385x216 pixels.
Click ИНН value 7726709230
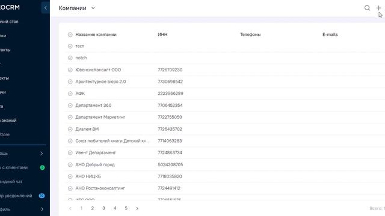[170, 70]
